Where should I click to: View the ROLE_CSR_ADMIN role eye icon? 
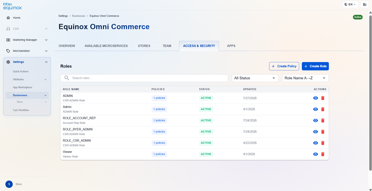[315, 143]
